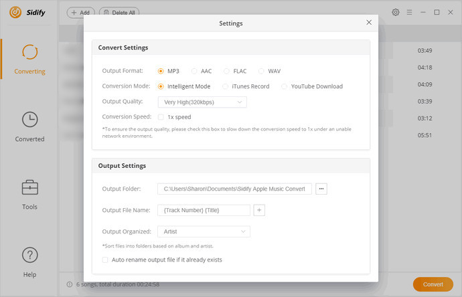Enable 1x speed checkbox
The width and height of the screenshot is (462, 297).
point(161,117)
